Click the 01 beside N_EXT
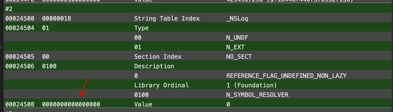The height and width of the screenshot is (112, 393). tap(138, 47)
